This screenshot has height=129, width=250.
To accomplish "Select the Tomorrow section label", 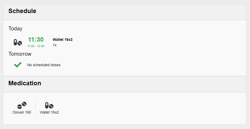I will click(x=20, y=54).
